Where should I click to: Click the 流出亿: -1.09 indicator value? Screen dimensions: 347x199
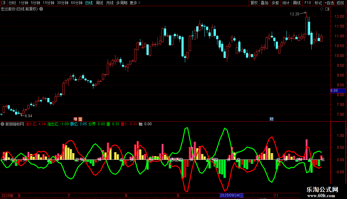tap(58, 124)
